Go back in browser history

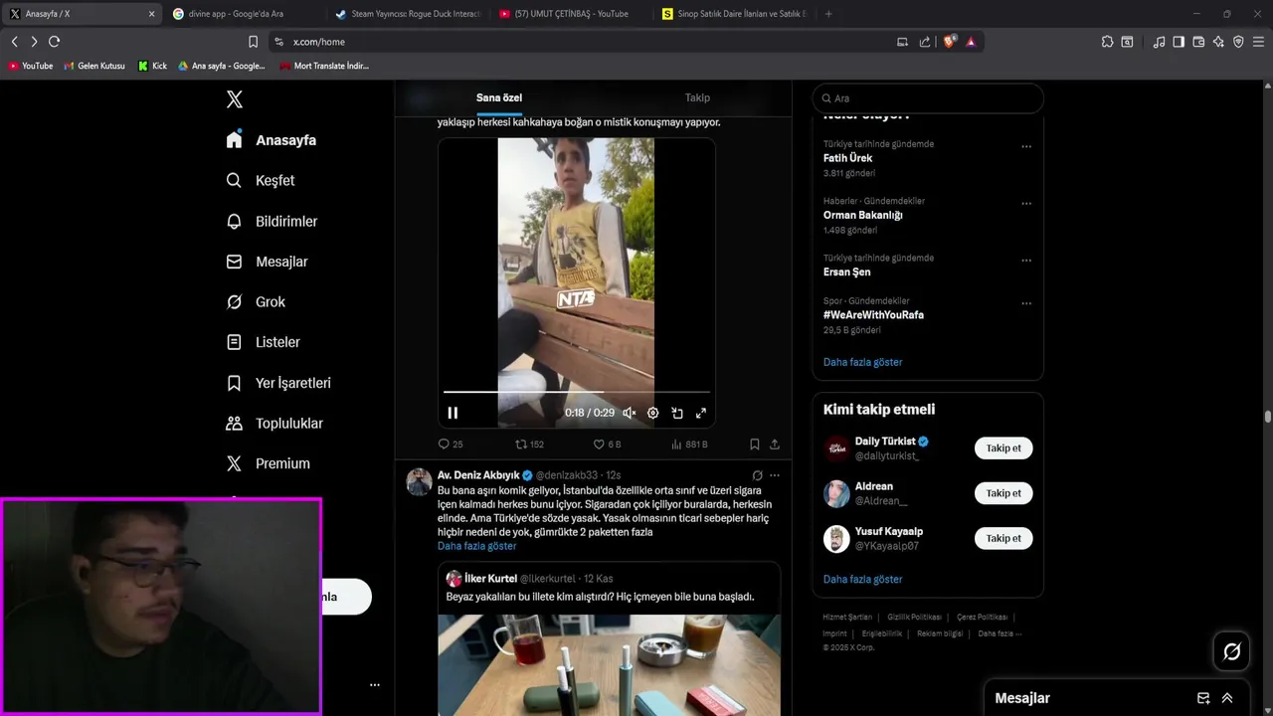tap(14, 42)
